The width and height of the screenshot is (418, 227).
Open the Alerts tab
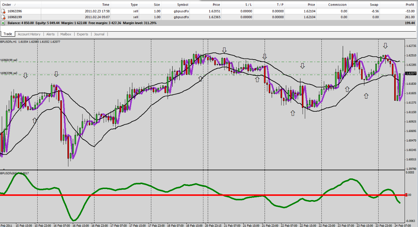pyautogui.click(x=50, y=34)
